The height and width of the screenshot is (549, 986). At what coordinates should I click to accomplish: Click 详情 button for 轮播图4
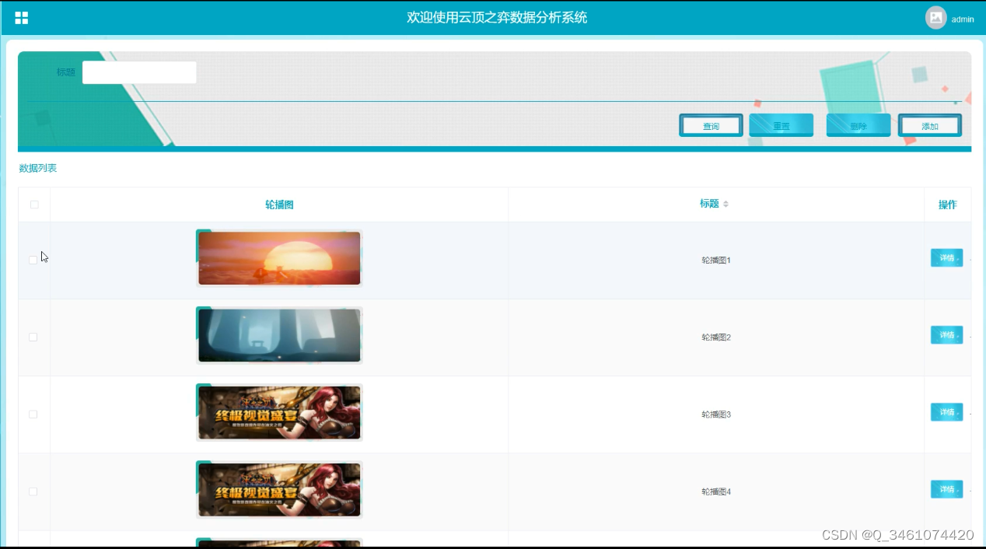pyautogui.click(x=946, y=489)
